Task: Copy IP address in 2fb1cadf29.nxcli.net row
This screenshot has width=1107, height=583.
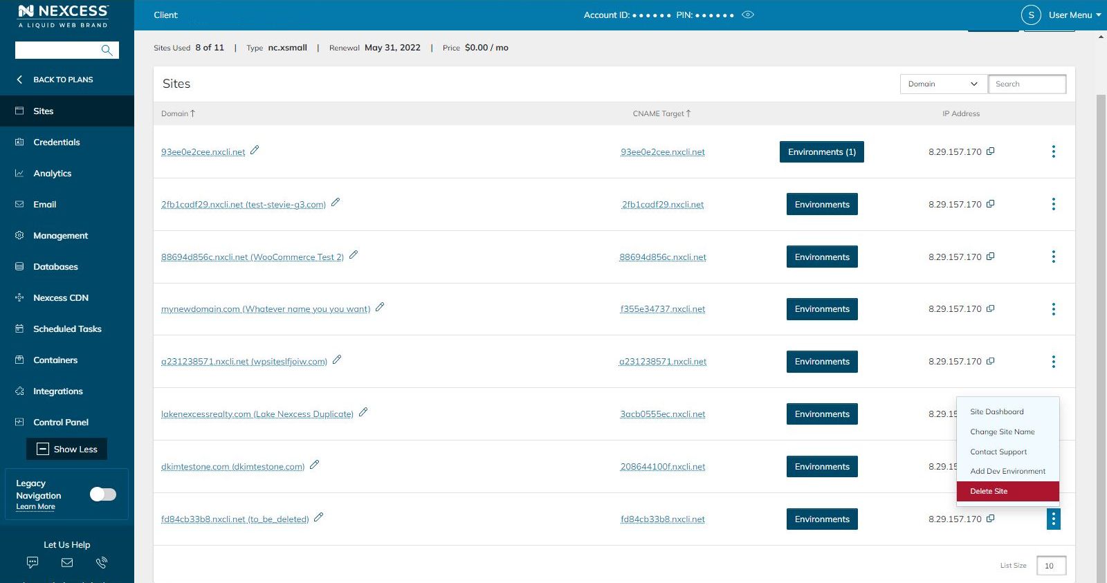Action: coord(990,203)
